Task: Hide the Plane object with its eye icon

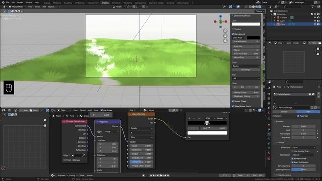Action: click(315, 24)
